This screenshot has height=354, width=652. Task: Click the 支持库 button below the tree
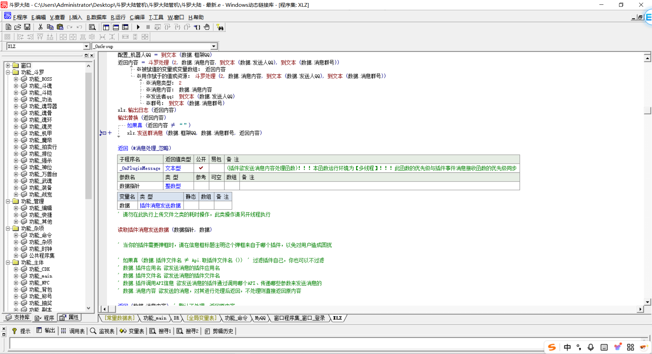tap(18, 317)
